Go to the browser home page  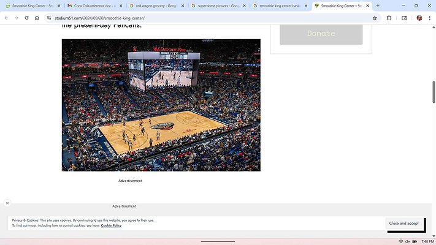[37, 18]
